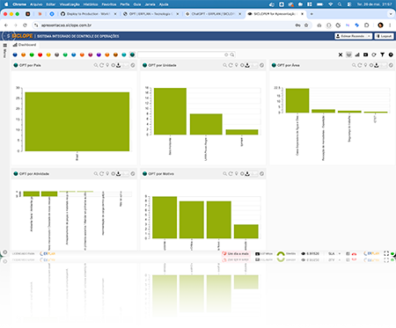Switch to the Dashboard tab
Screen dimensions: 396x328
25,45
